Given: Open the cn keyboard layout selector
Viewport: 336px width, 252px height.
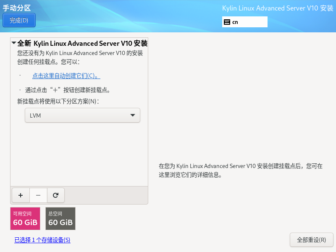Looking at the screenshot, I should click(245, 22).
